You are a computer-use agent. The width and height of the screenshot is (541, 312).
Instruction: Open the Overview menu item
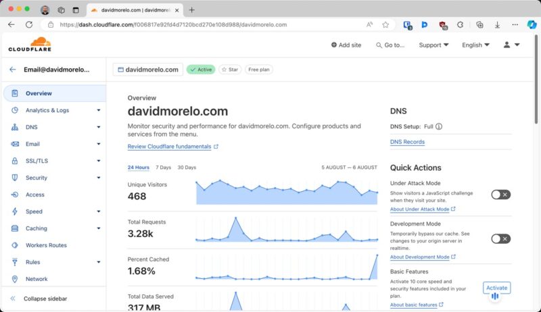[55, 93]
